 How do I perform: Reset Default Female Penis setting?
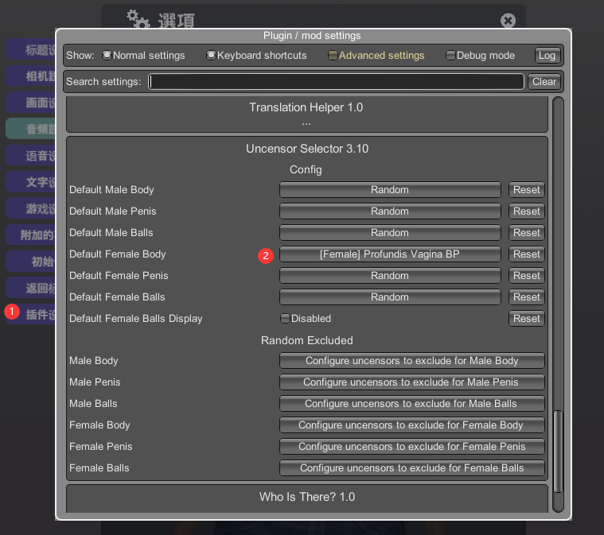[x=526, y=276]
